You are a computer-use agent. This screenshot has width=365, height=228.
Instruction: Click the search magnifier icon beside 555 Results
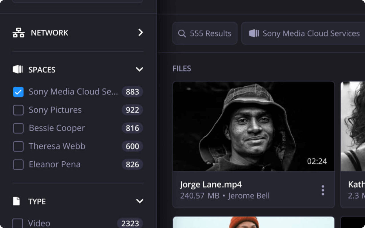[x=182, y=34]
